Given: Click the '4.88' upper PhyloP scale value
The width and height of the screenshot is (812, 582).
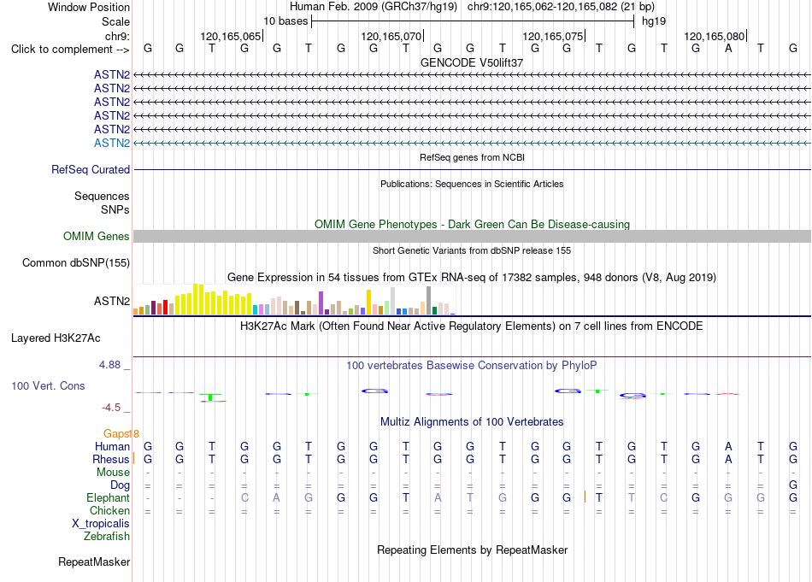Looking at the screenshot, I should click(x=109, y=365).
